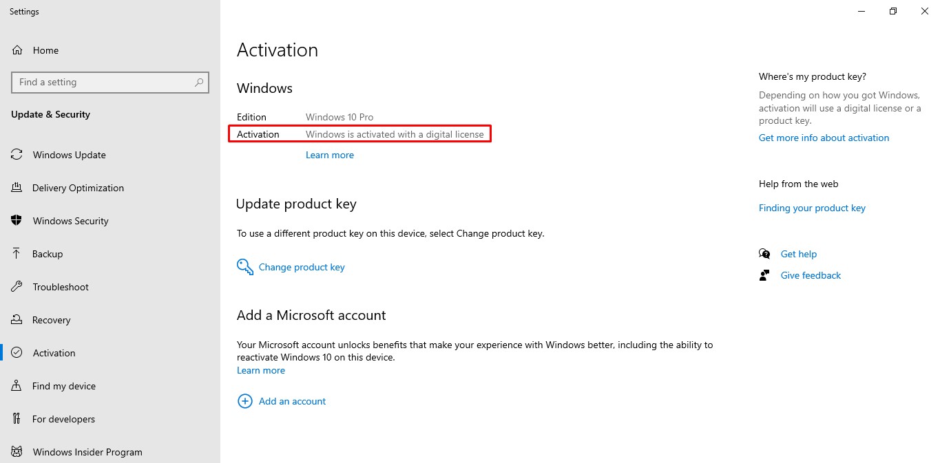This screenshot has height=463, width=940.
Task: Select the Windows Update sidebar icon
Action: click(x=17, y=155)
